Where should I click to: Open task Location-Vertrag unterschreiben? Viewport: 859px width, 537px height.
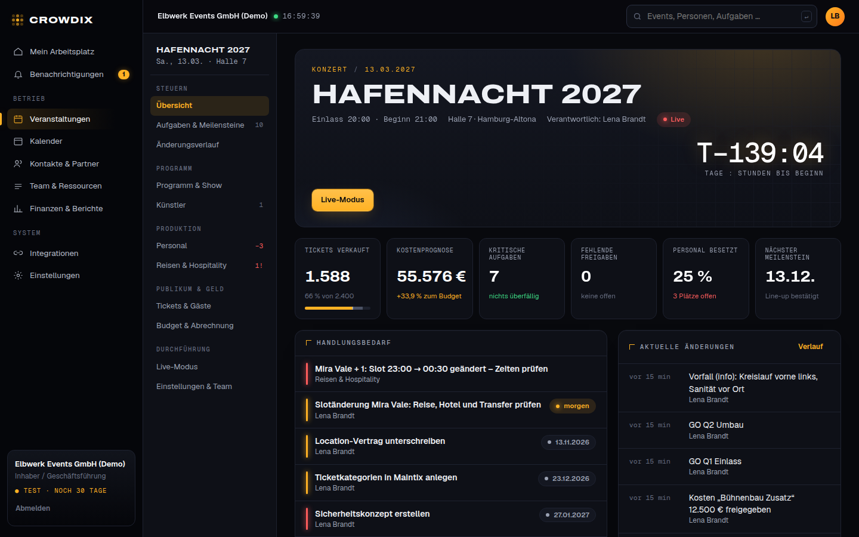[x=451, y=446]
